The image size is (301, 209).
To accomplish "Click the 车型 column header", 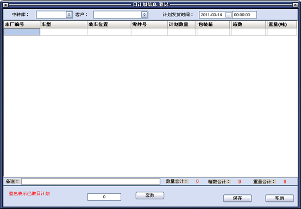I will click(x=64, y=24).
